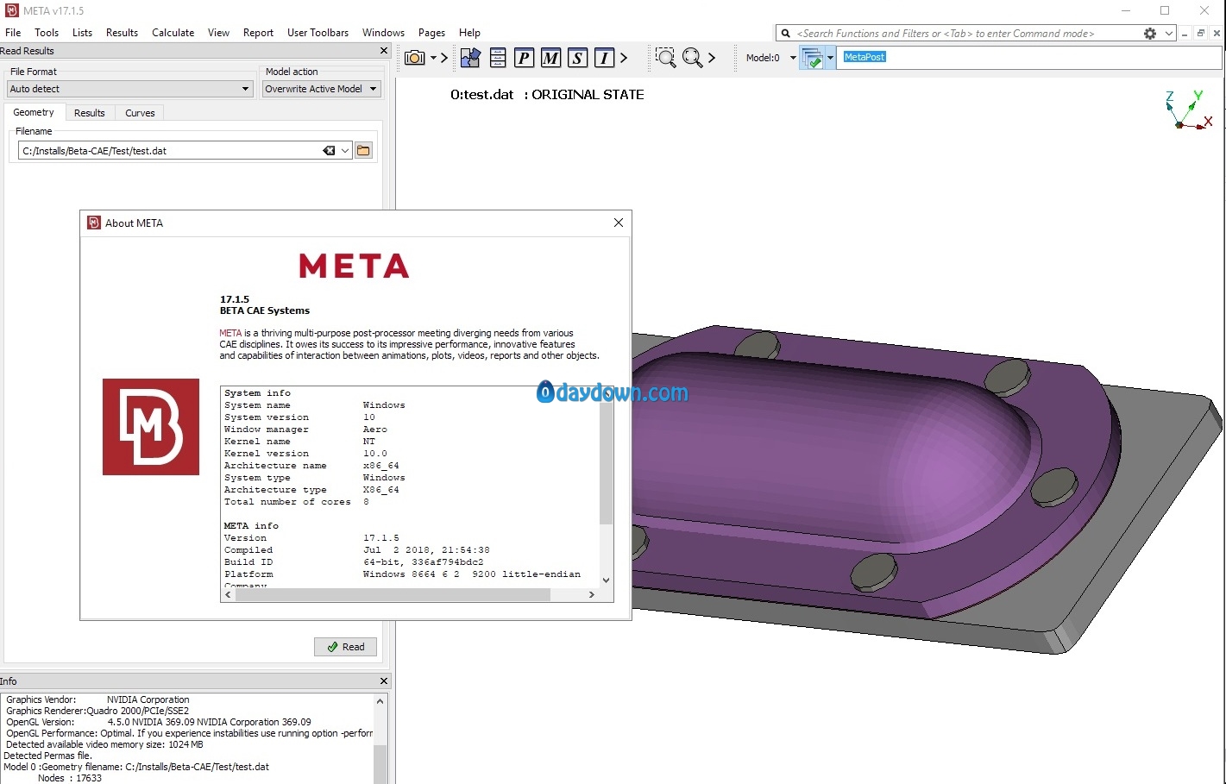Open the Pages menu
This screenshot has height=784, width=1226.
click(x=431, y=33)
